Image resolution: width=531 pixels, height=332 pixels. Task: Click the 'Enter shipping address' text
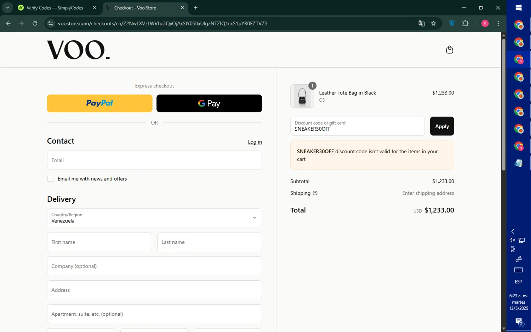pyautogui.click(x=428, y=193)
